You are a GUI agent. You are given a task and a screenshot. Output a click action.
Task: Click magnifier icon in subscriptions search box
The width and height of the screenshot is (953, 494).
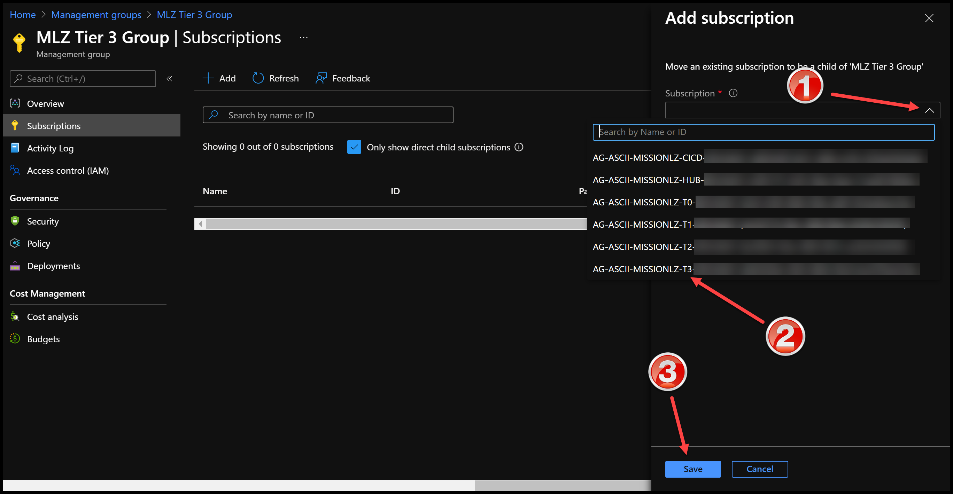[214, 115]
